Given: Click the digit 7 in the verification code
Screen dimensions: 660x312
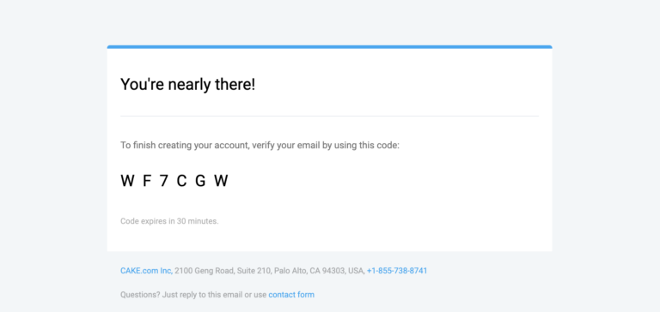Looking at the screenshot, I should [x=164, y=181].
